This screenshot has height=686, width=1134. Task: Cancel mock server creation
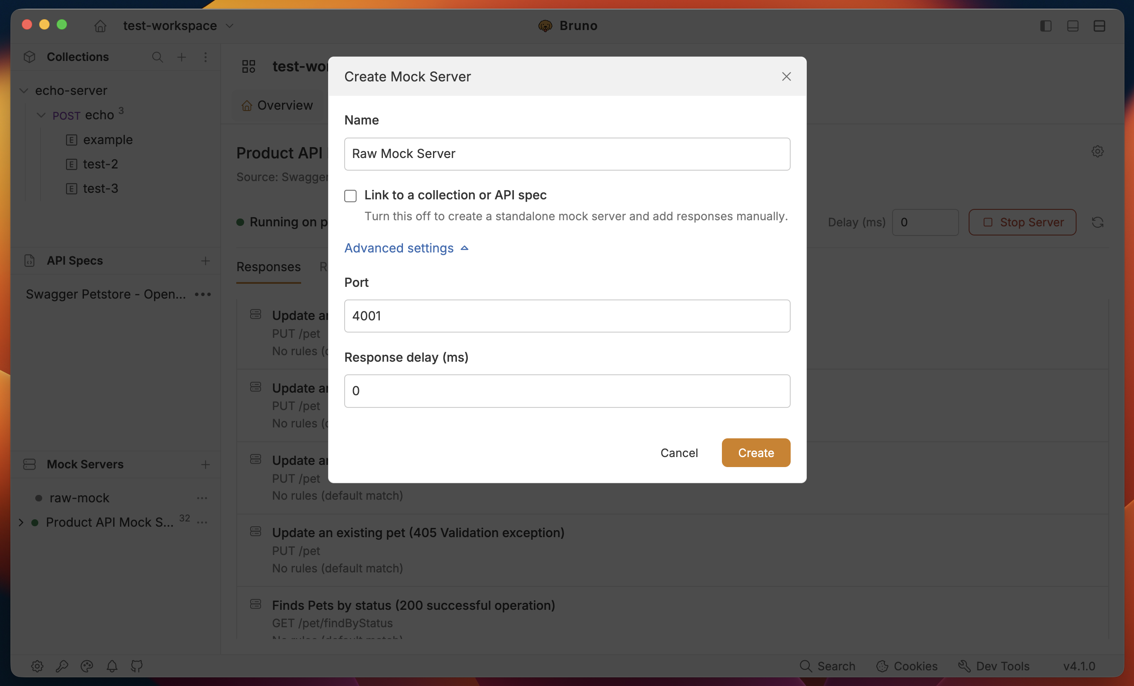(679, 453)
